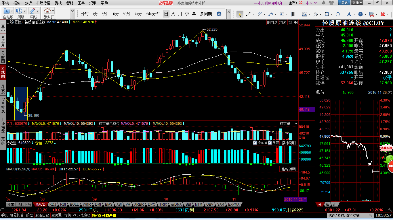
Task: Switch chart to 240分钟 period
Action: pos(153,14)
